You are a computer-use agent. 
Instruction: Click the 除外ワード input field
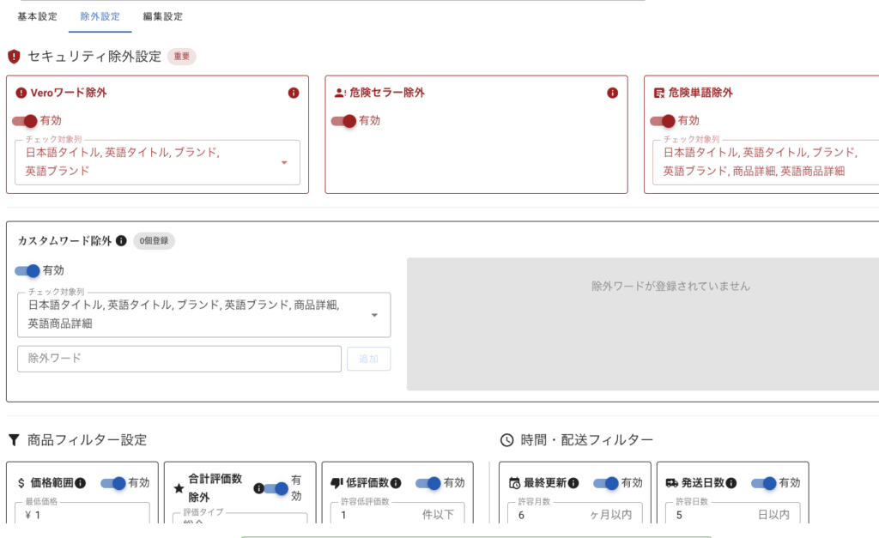pyautogui.click(x=179, y=359)
